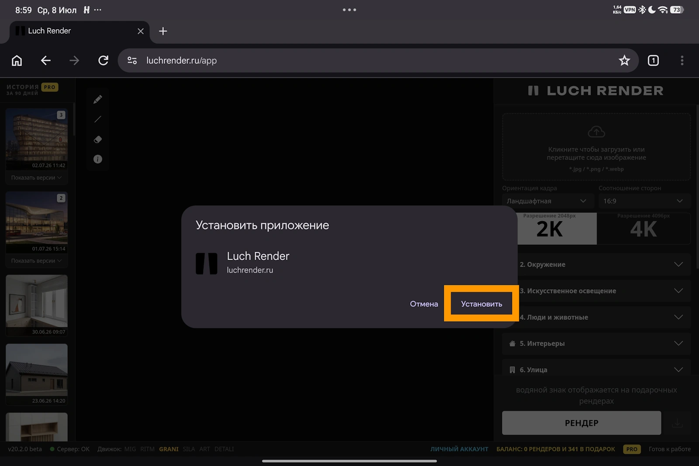Select 4K resolution option
This screenshot has width=699, height=466.
pos(644,228)
